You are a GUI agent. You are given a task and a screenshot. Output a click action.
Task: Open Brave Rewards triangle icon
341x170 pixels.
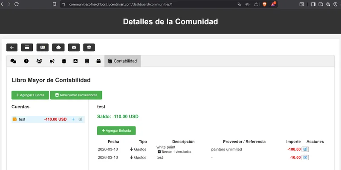click(273, 4)
